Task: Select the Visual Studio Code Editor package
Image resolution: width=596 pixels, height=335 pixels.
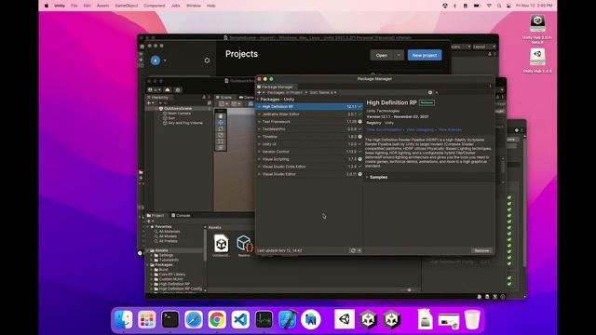Action: [x=309, y=167]
